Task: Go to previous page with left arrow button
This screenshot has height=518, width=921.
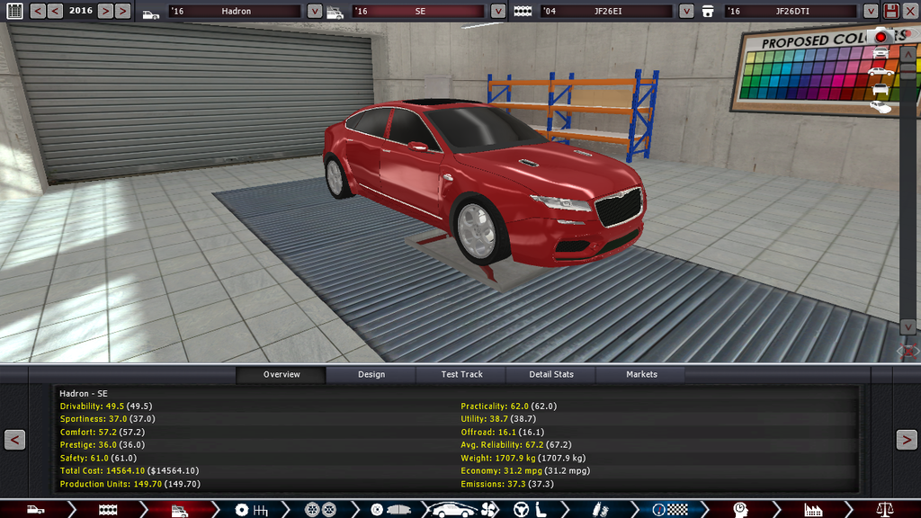Action: pos(14,440)
